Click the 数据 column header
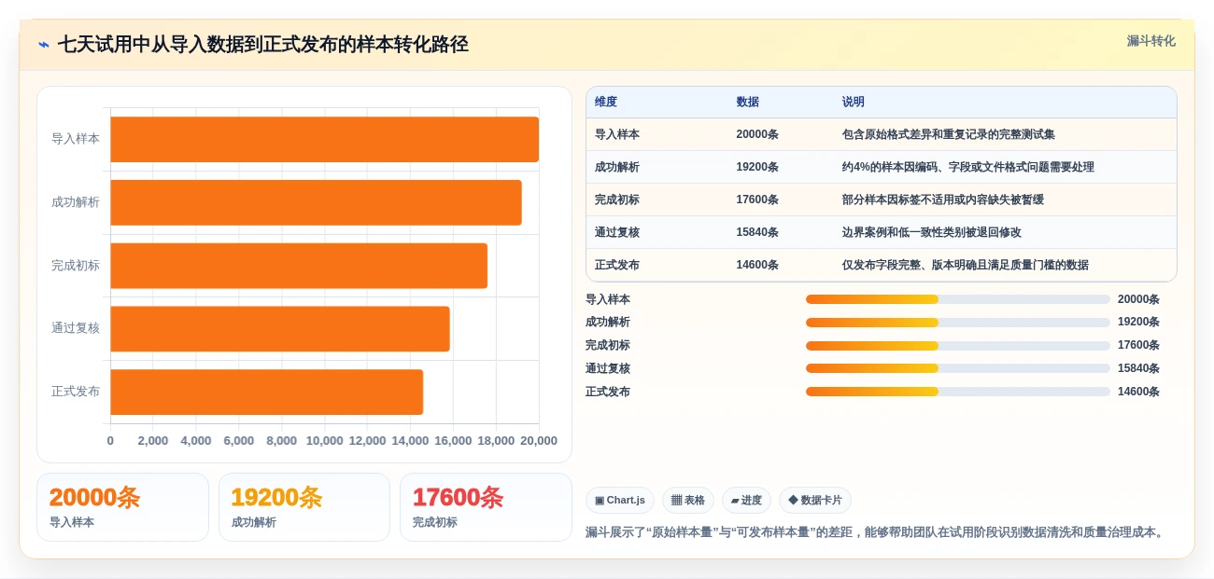Screen dimensions: 1214x579 click(x=747, y=102)
